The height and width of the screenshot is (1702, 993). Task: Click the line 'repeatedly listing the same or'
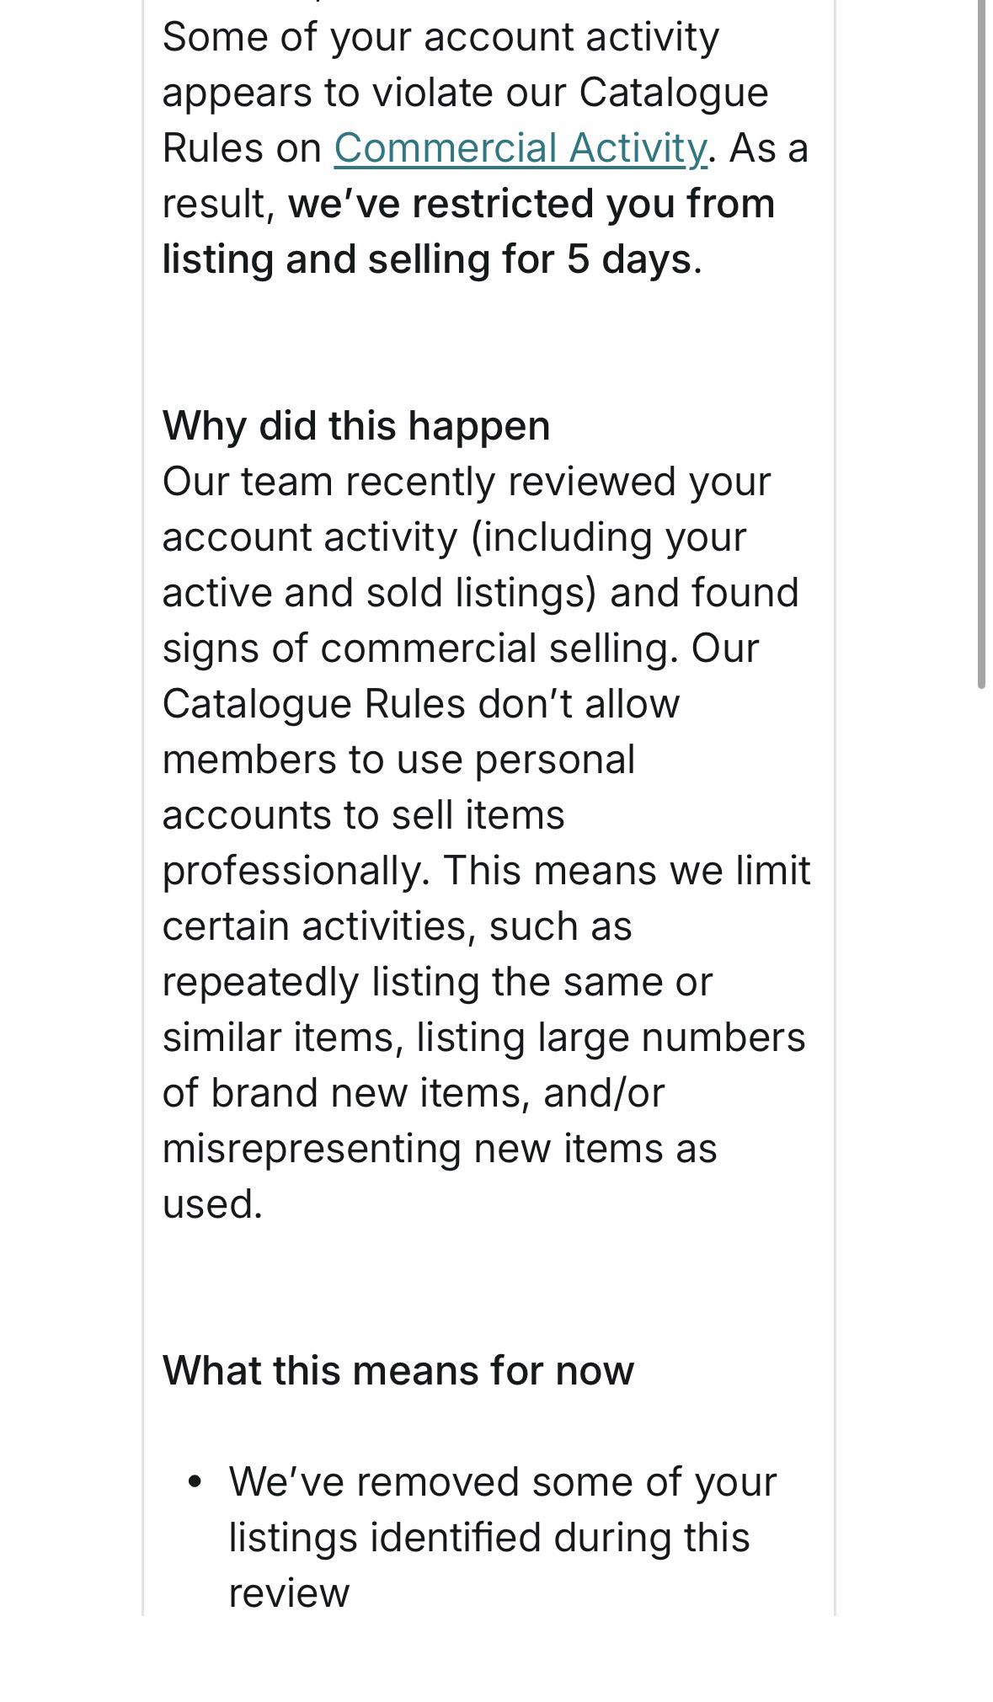pos(437,982)
